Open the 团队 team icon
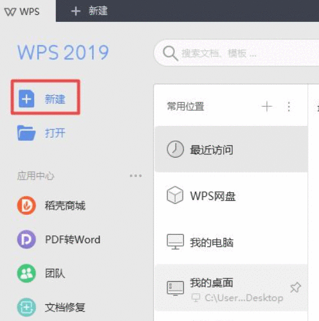The width and height of the screenshot is (319, 321). click(26, 273)
